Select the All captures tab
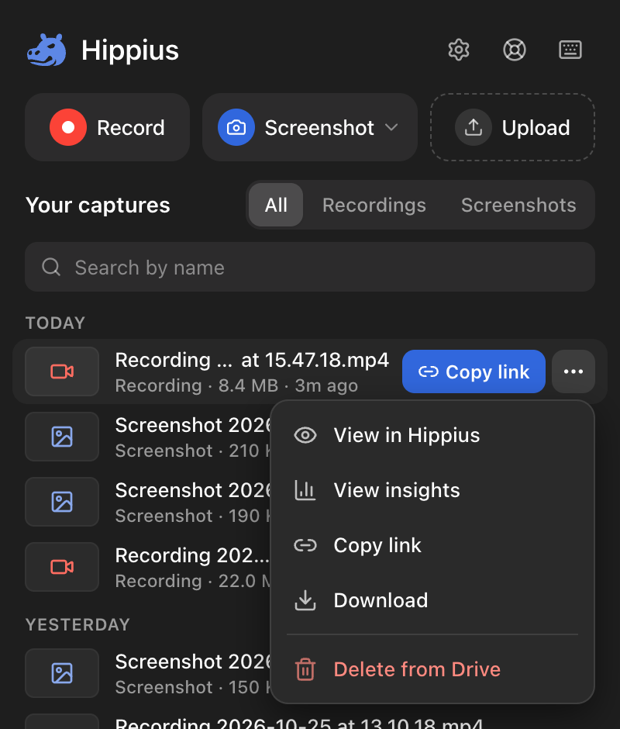Screen dimensions: 620x729 coord(276,205)
